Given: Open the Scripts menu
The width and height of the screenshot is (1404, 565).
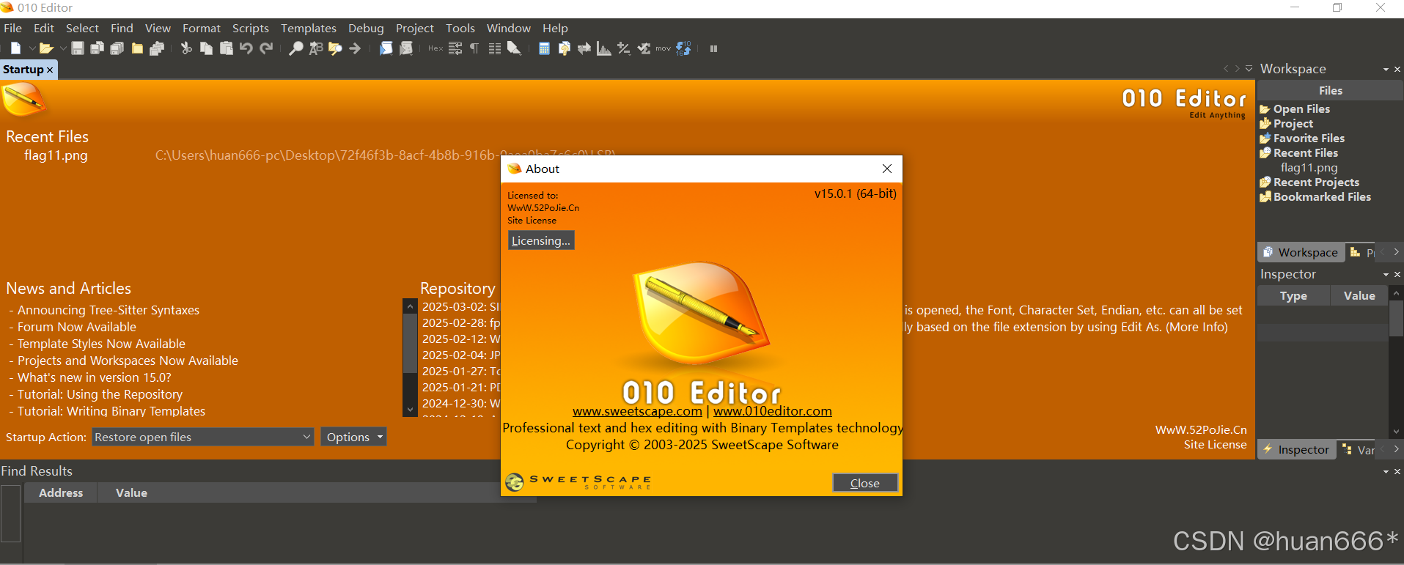Looking at the screenshot, I should click(251, 28).
